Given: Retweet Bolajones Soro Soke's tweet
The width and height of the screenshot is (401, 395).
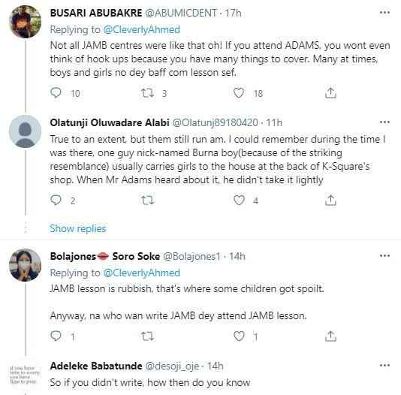Looking at the screenshot, I should click(148, 336).
